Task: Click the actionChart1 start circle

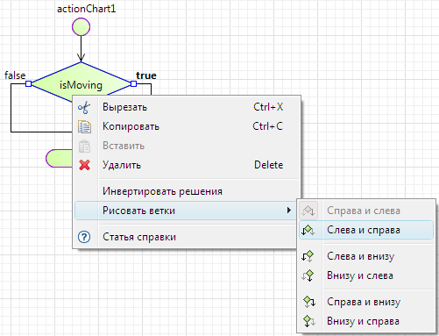Action: pyautogui.click(x=81, y=27)
